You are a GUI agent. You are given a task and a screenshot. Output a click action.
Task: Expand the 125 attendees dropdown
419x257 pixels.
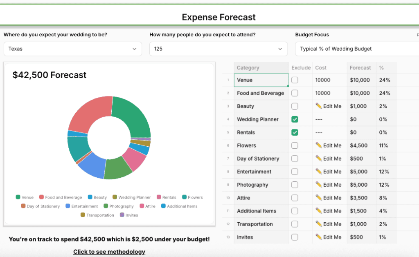pyautogui.click(x=218, y=49)
